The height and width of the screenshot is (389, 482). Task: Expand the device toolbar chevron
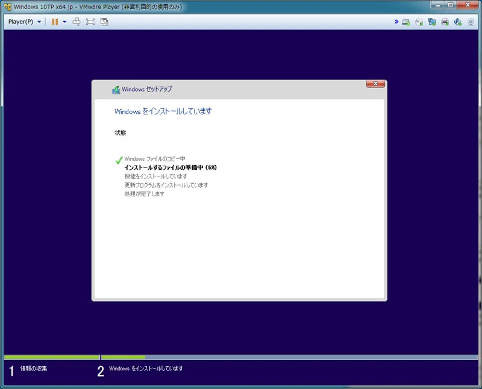396,22
